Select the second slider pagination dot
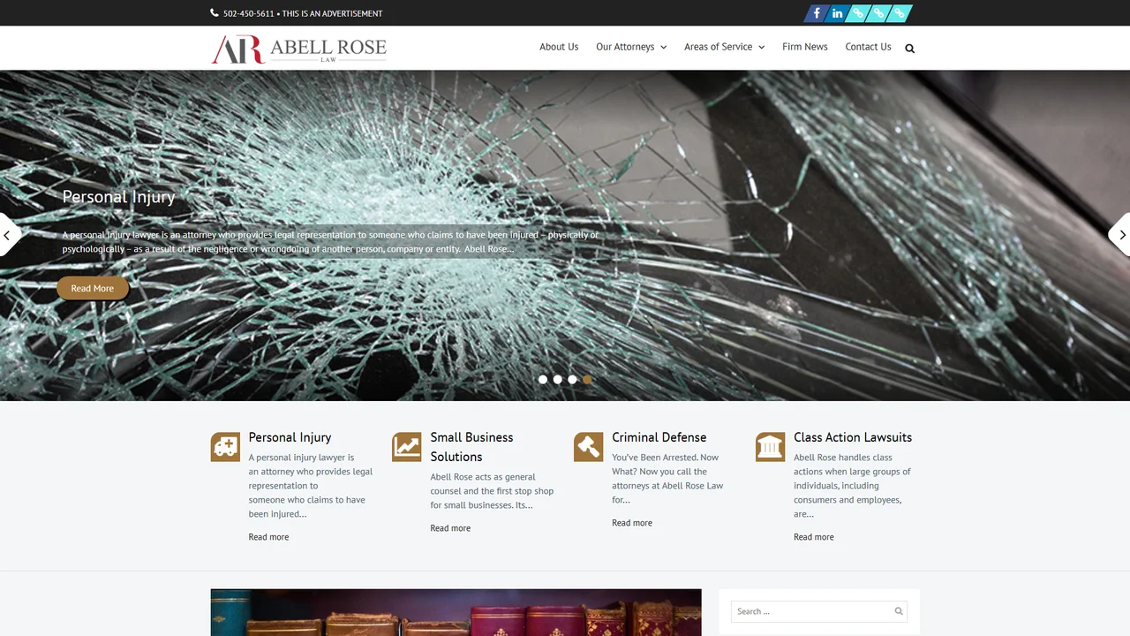The width and height of the screenshot is (1130, 636). [558, 380]
